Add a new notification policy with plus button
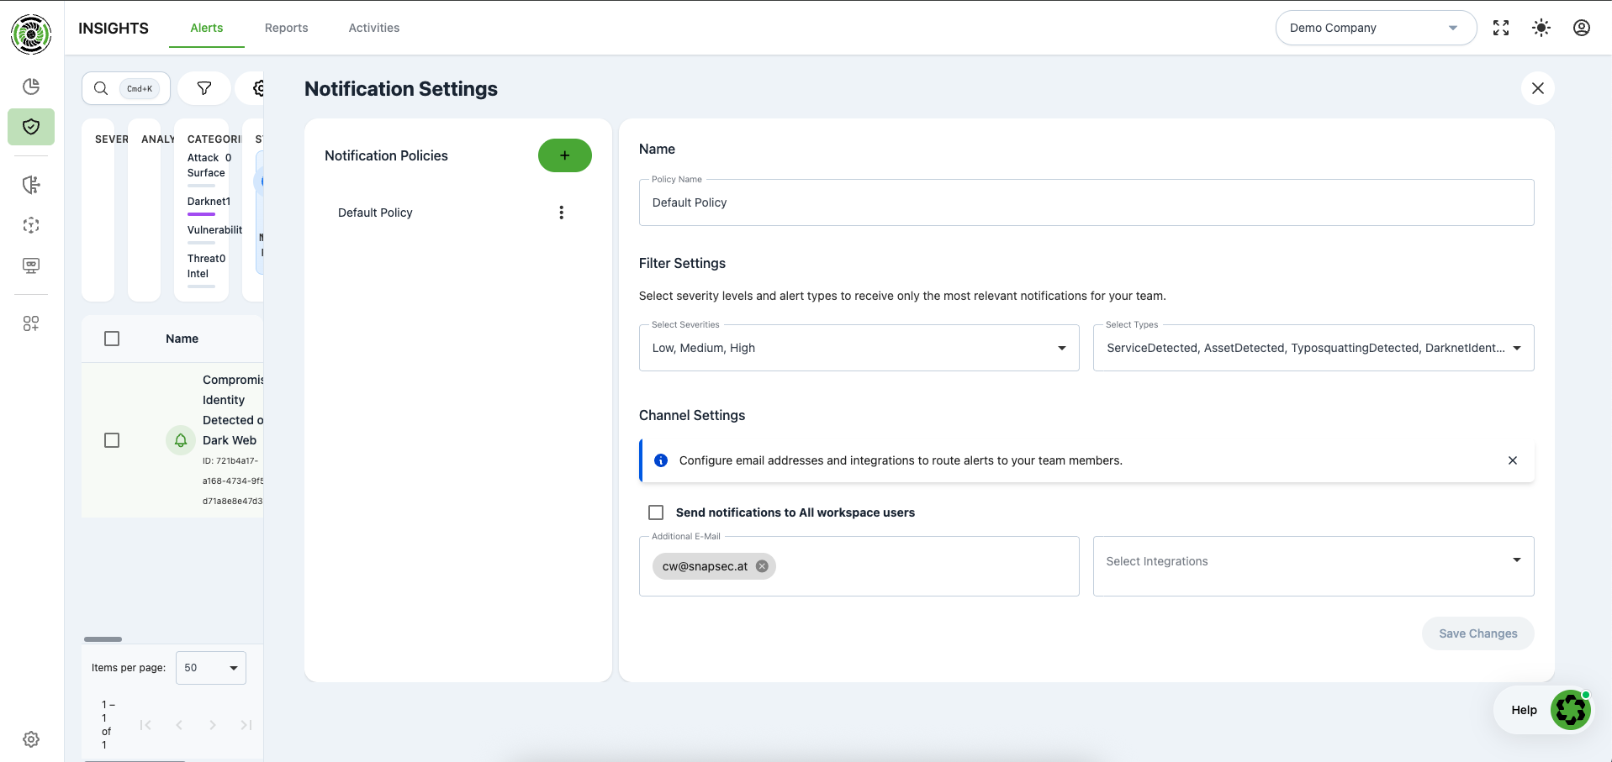The image size is (1612, 762). (x=565, y=155)
